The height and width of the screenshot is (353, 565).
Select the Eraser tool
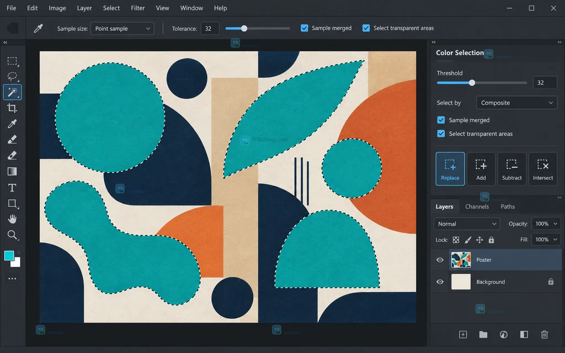pyautogui.click(x=12, y=156)
